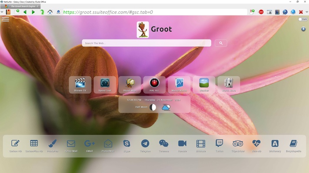Go to the home page using the house icon
Screen dimensions: 309x173
(x=50, y=12)
